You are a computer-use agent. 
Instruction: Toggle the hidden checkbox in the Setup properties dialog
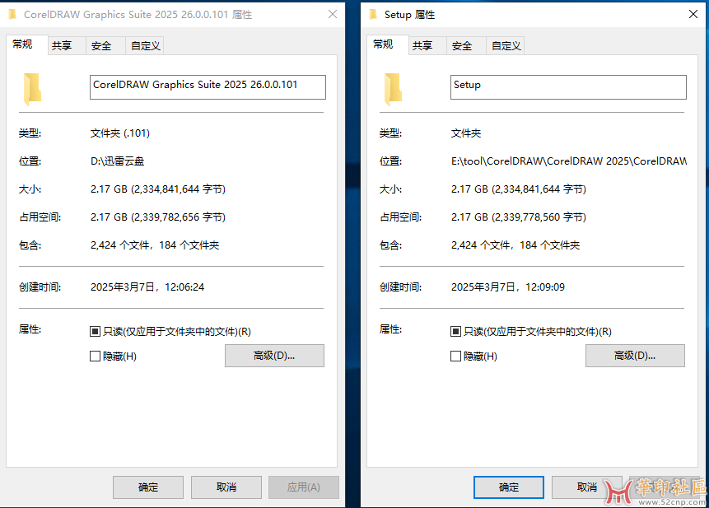[x=456, y=357]
